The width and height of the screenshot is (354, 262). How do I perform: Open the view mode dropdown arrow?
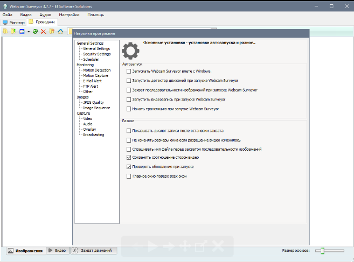(x=29, y=32)
